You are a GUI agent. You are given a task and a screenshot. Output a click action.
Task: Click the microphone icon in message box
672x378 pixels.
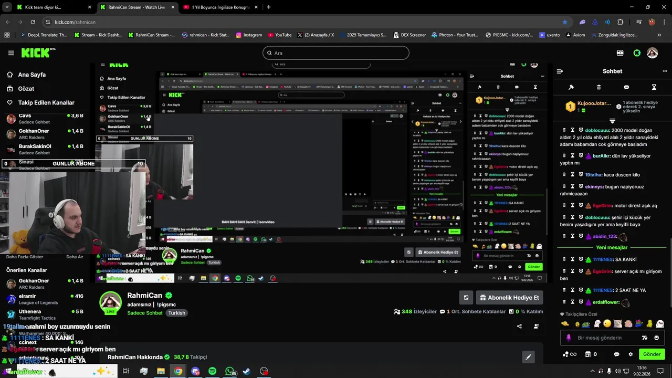(x=569, y=338)
